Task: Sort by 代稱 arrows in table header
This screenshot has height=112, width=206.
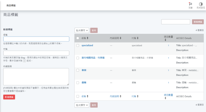Action: 138,38
